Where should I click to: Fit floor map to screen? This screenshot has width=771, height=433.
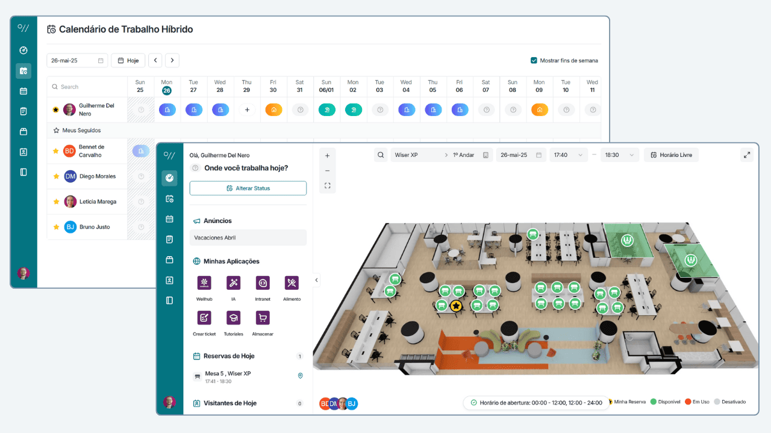328,186
